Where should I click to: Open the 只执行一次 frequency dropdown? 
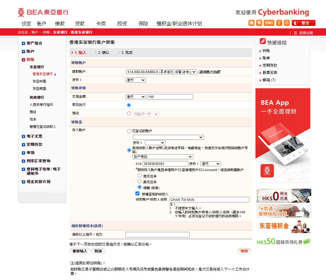(x=146, y=114)
